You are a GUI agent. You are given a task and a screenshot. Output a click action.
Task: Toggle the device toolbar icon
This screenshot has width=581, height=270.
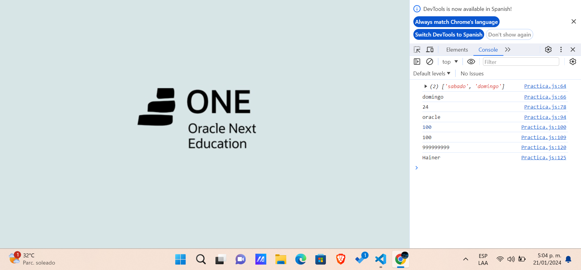(430, 49)
